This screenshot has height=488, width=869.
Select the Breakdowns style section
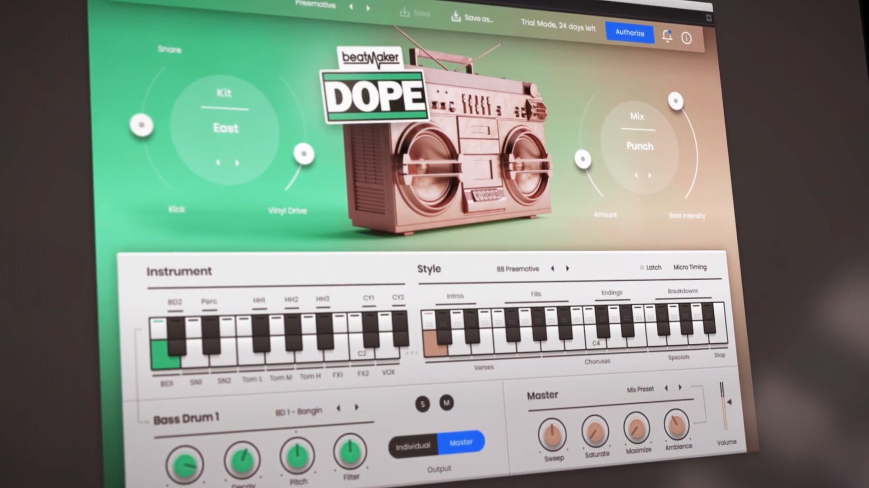[x=683, y=291]
